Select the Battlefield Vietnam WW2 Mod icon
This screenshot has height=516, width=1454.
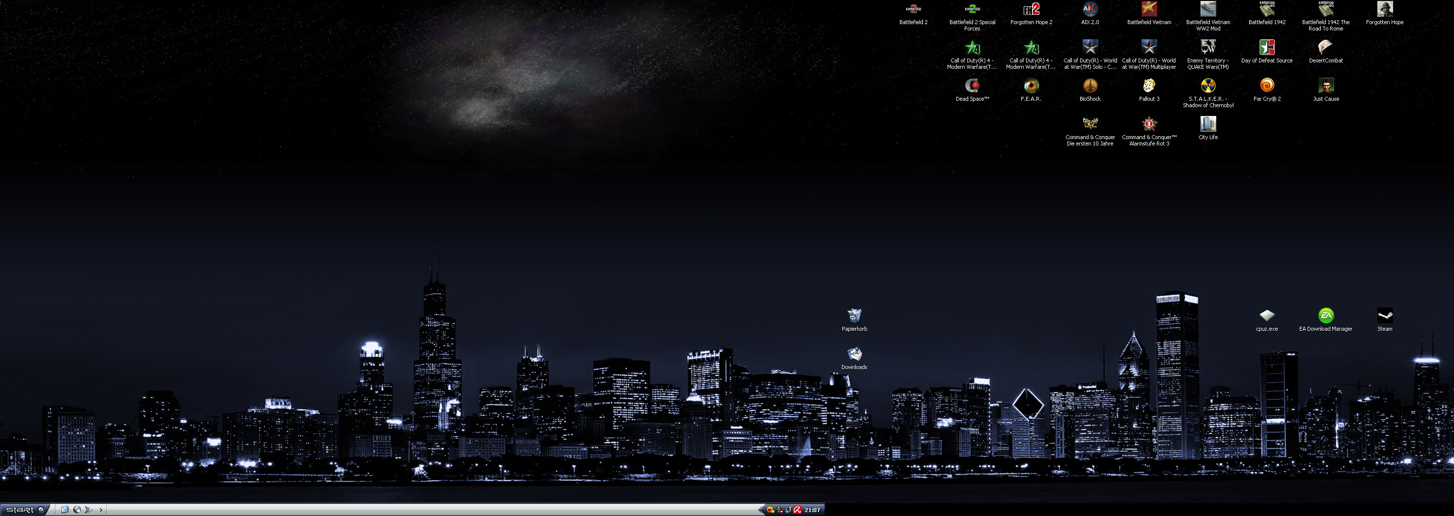click(1207, 10)
